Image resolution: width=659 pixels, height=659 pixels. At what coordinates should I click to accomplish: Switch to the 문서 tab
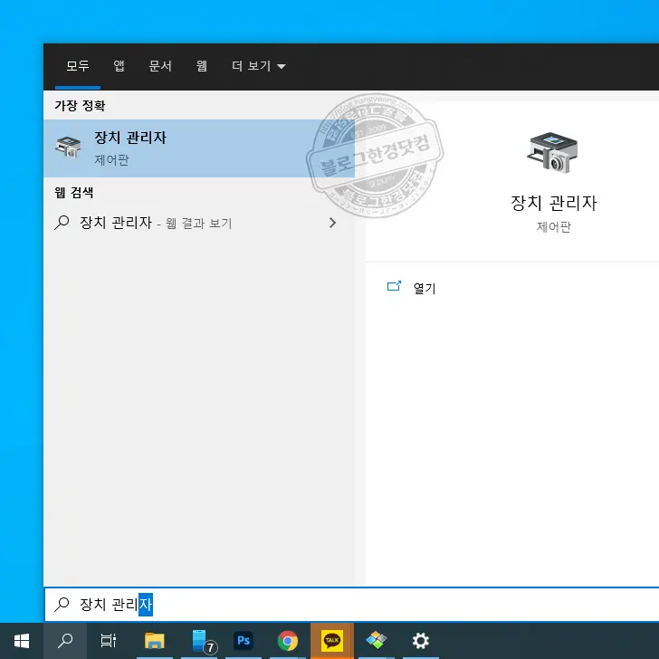coord(160,66)
